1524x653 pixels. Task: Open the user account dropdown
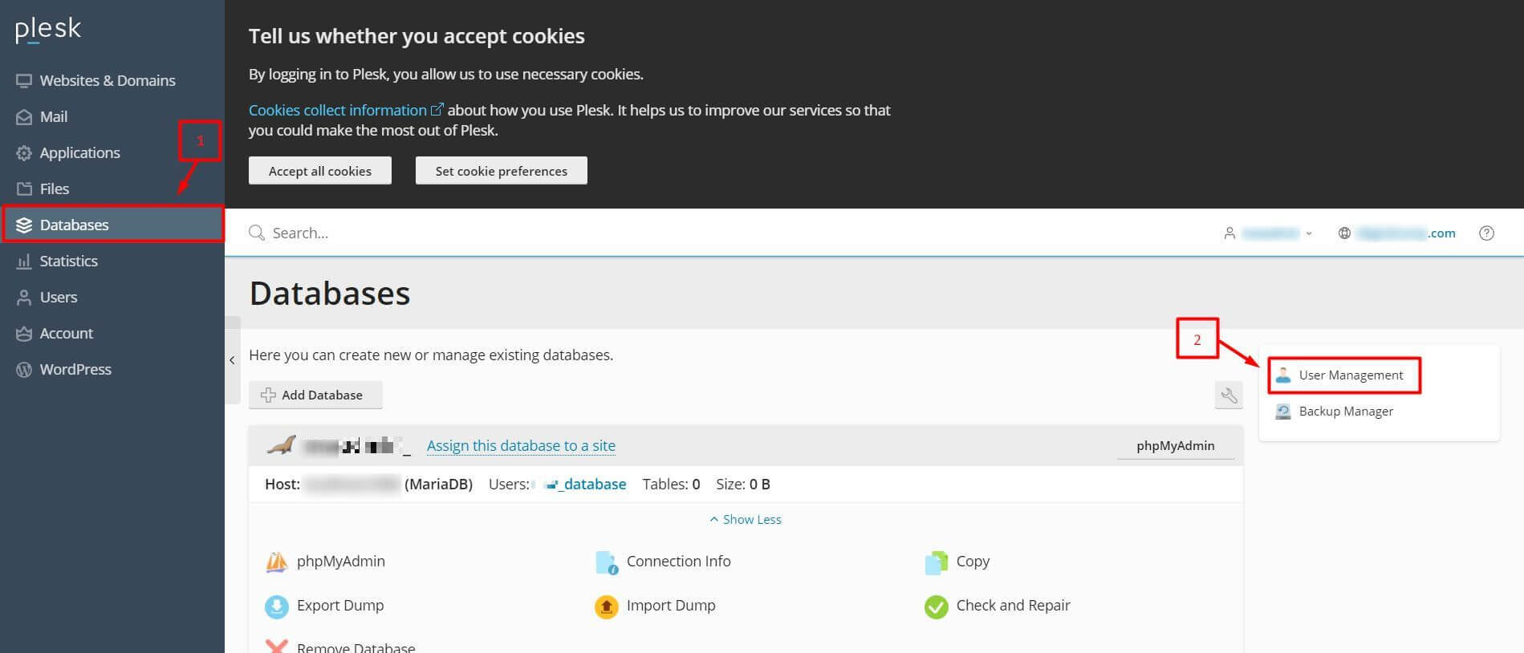[1269, 233]
